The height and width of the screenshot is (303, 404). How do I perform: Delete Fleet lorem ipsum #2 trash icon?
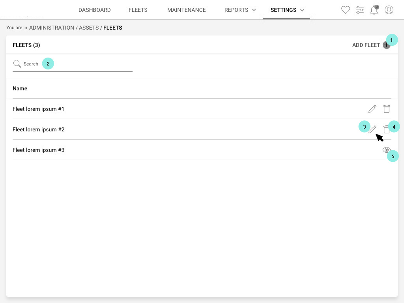pyautogui.click(x=387, y=129)
